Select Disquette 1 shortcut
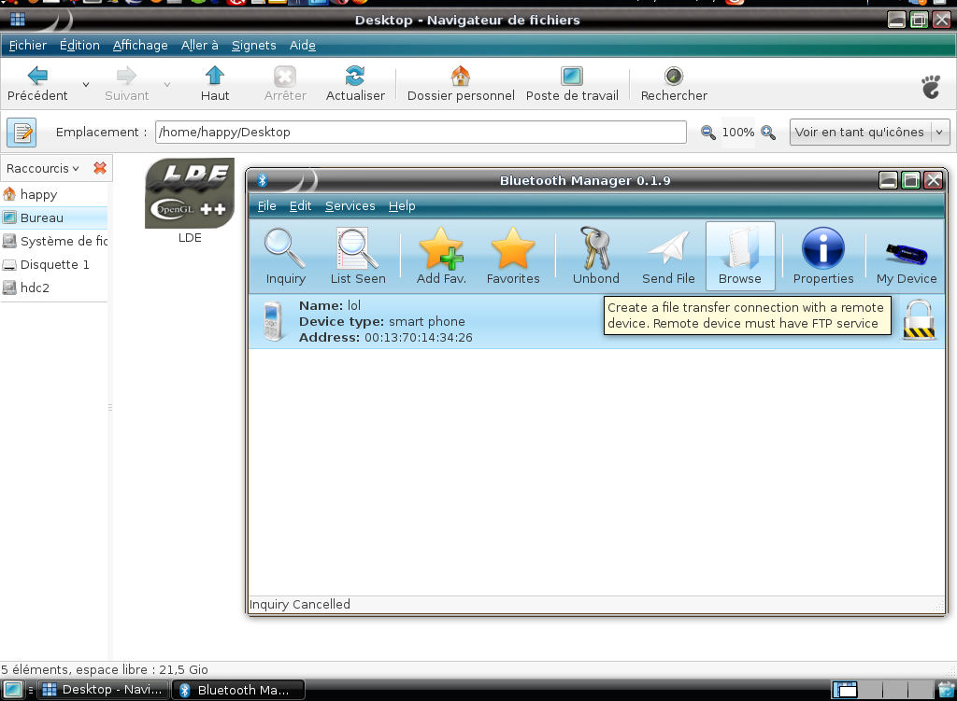Viewport: 957px width, 701px height. click(53, 264)
